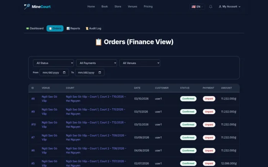Click the VENUE column header
Viewport: 268px width, 167px height.
pyautogui.click(x=46, y=88)
